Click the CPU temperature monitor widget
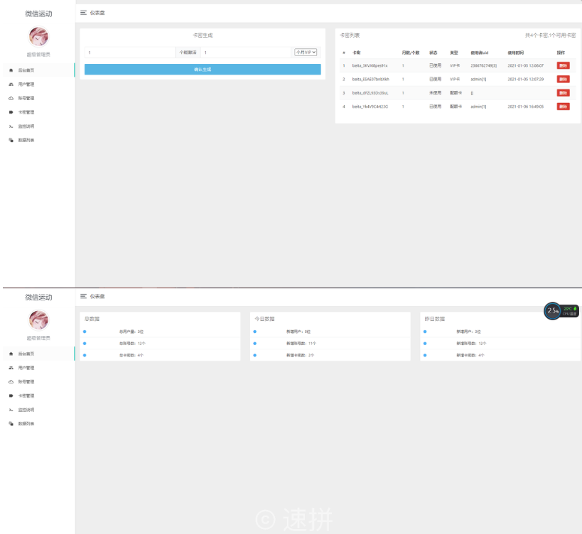 click(561, 310)
